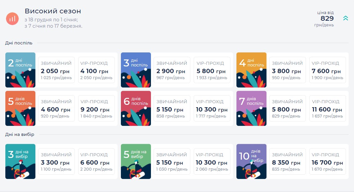This screenshot has width=354, height=192.
Task: Select the 5 днів на вибір green thumbnail
Action: 136,161
